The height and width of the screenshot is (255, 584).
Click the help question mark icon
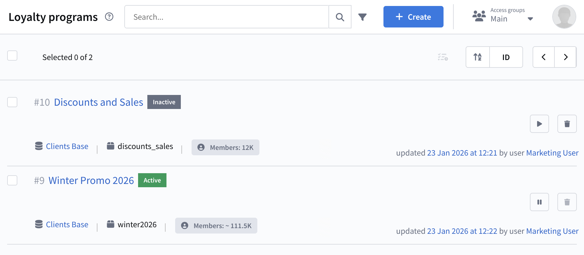(x=109, y=17)
